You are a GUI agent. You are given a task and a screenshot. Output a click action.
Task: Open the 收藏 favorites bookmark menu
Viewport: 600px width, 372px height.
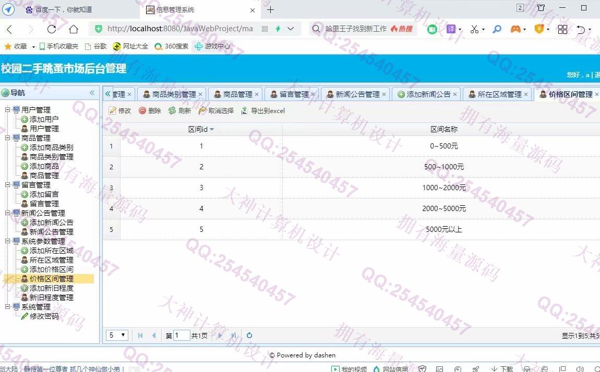pos(19,46)
